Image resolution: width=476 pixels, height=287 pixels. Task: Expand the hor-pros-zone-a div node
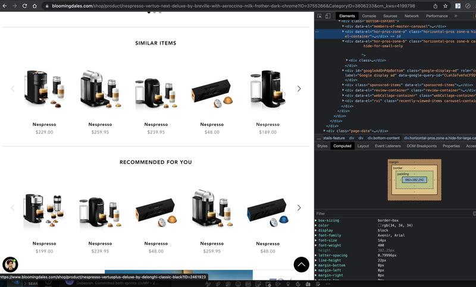(343, 31)
